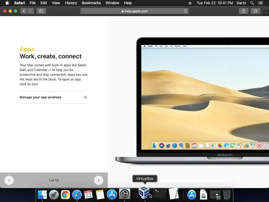Click Safari's forward navigation arrow
Viewport: 269px width, 202px height.
[x=30, y=11]
